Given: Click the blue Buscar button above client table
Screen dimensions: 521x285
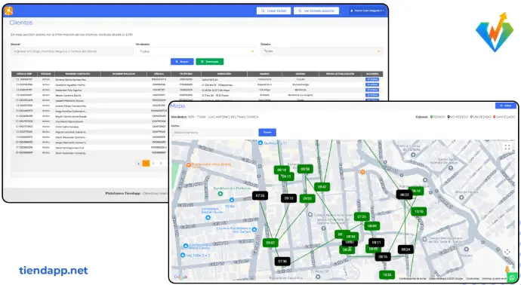Looking at the screenshot, I should pos(182,62).
